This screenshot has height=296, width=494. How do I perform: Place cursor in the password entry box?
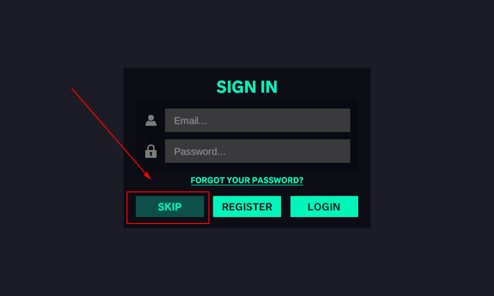(x=257, y=151)
